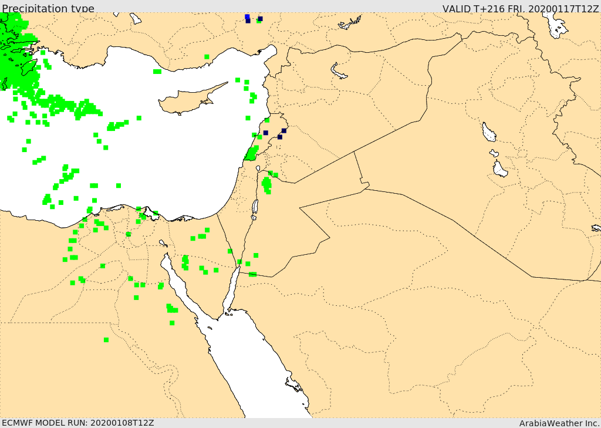The width and height of the screenshot is (601, 428).
Task: Click the Gulf of Aqaba on the map
Action: (231, 289)
